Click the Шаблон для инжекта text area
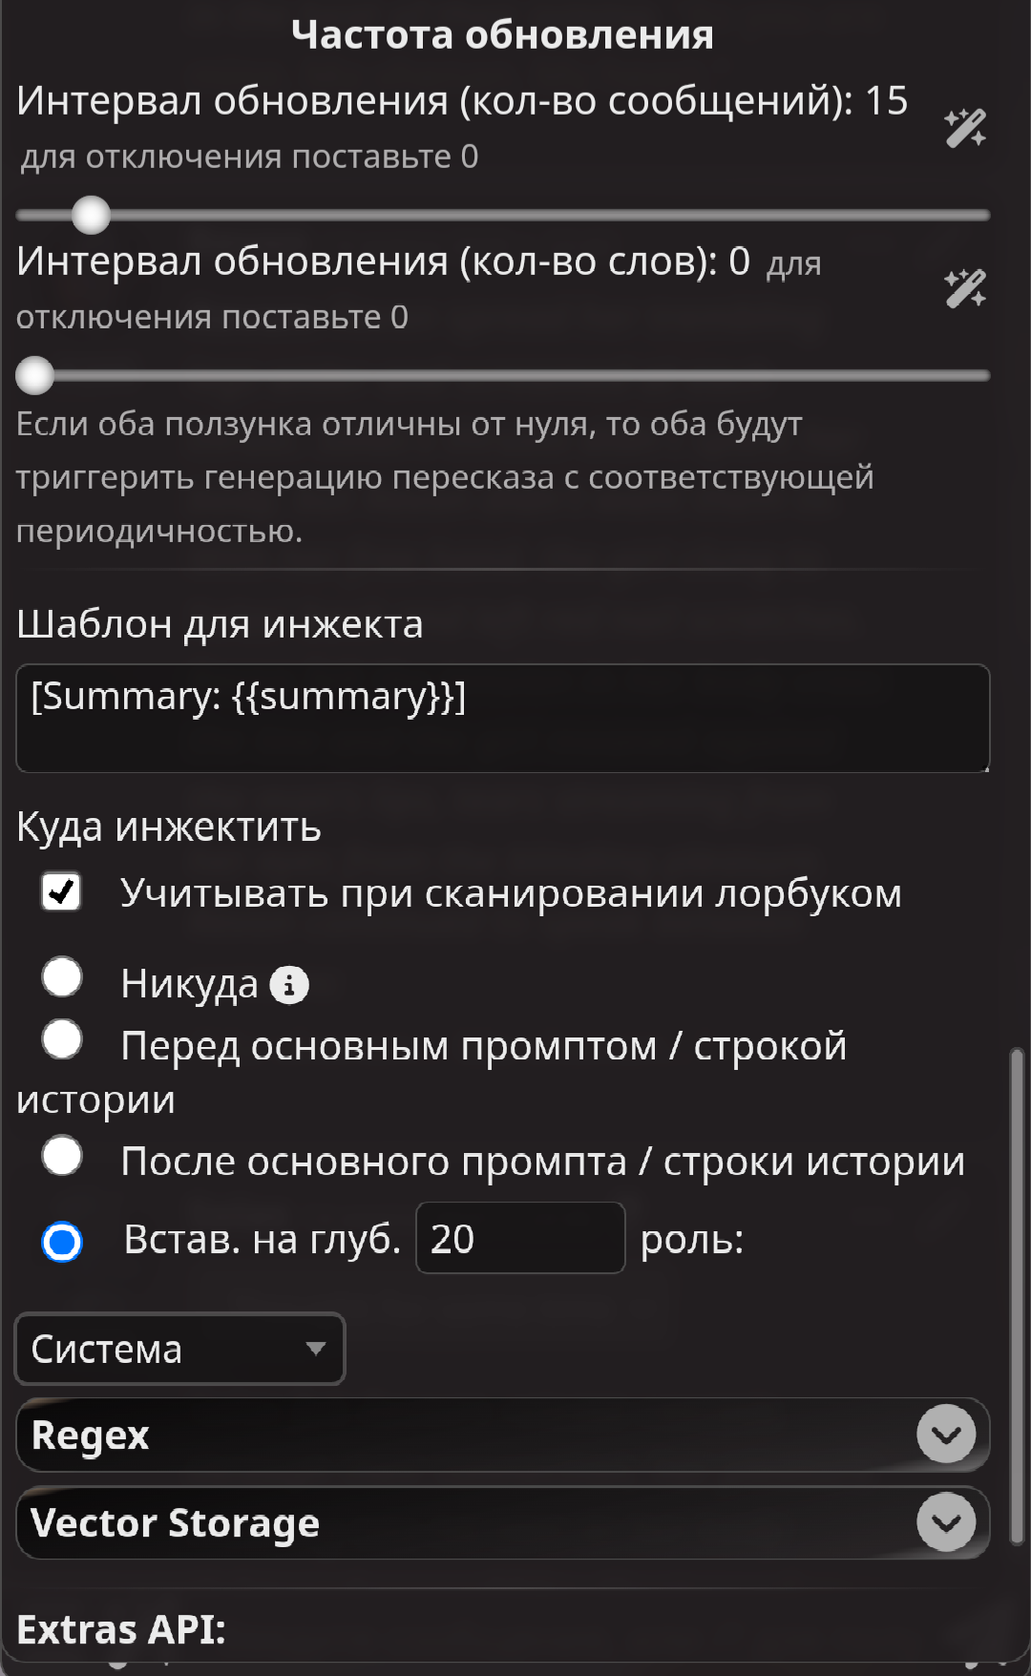The width and height of the screenshot is (1031, 1676). click(x=503, y=718)
